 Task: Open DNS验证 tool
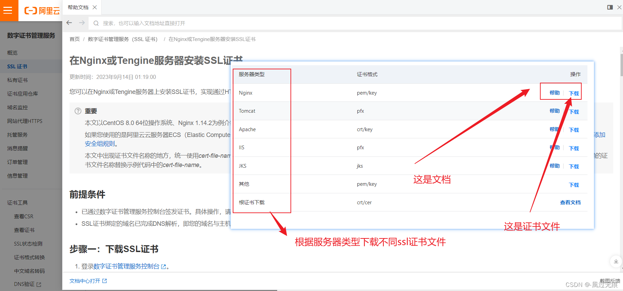[24, 284]
